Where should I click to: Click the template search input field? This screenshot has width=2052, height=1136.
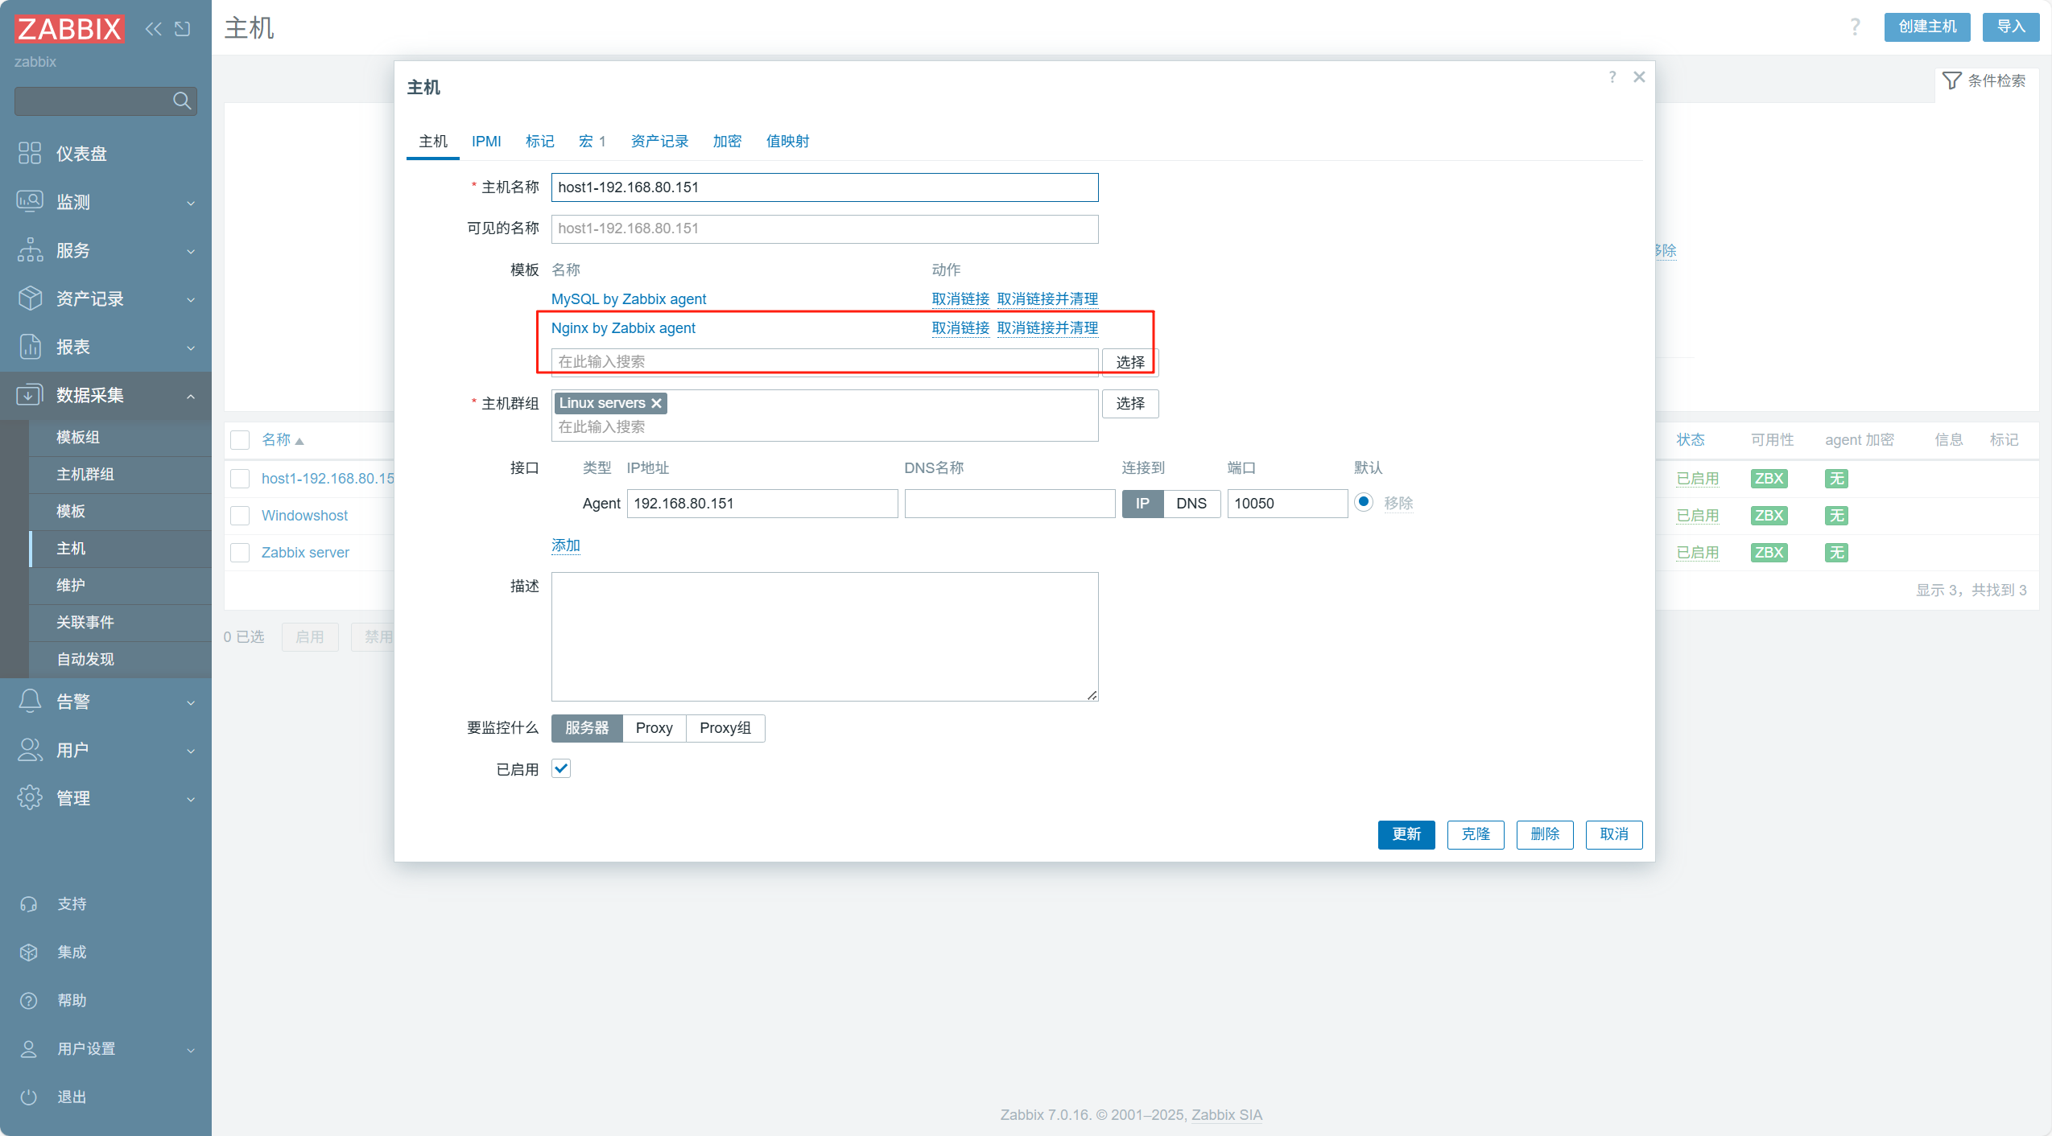pyautogui.click(x=824, y=361)
